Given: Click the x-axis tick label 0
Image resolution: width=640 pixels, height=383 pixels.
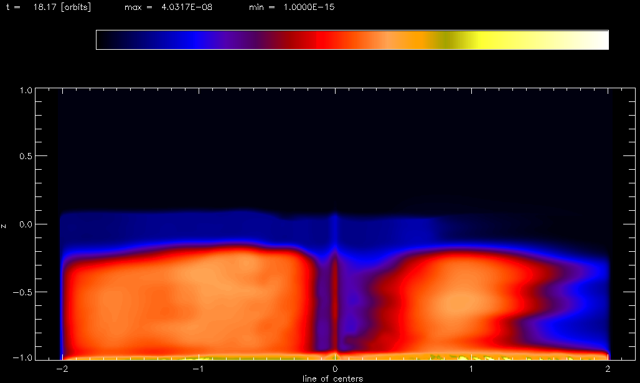Looking at the screenshot, I should point(336,369).
